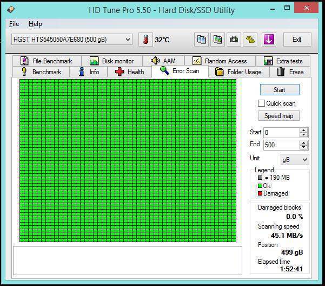Enable the Quick scan checkbox
This screenshot has width=325, height=286.
(x=261, y=103)
